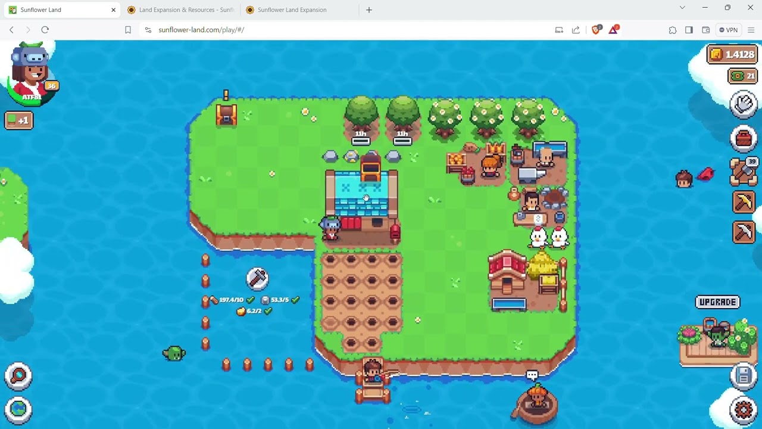762x429 pixels.
Task: Close the Sunflower Land tab
Action: 113,10
